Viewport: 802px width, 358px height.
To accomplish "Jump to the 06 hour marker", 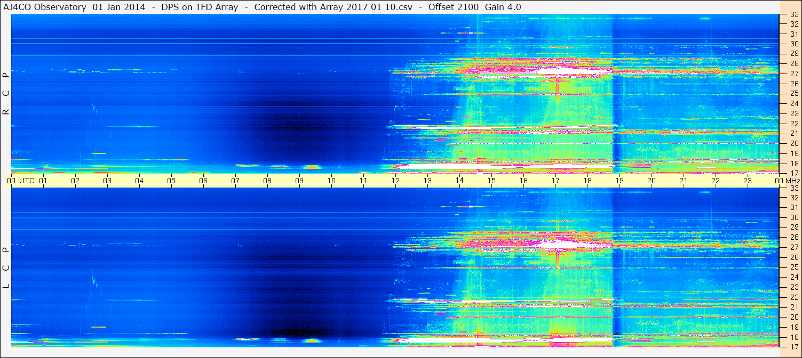I will 203,181.
